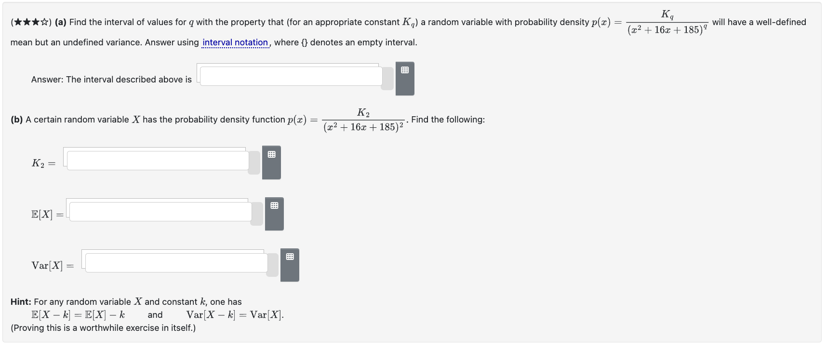
Task: Click inside the Var[X] answer input field
Action: click(176, 263)
